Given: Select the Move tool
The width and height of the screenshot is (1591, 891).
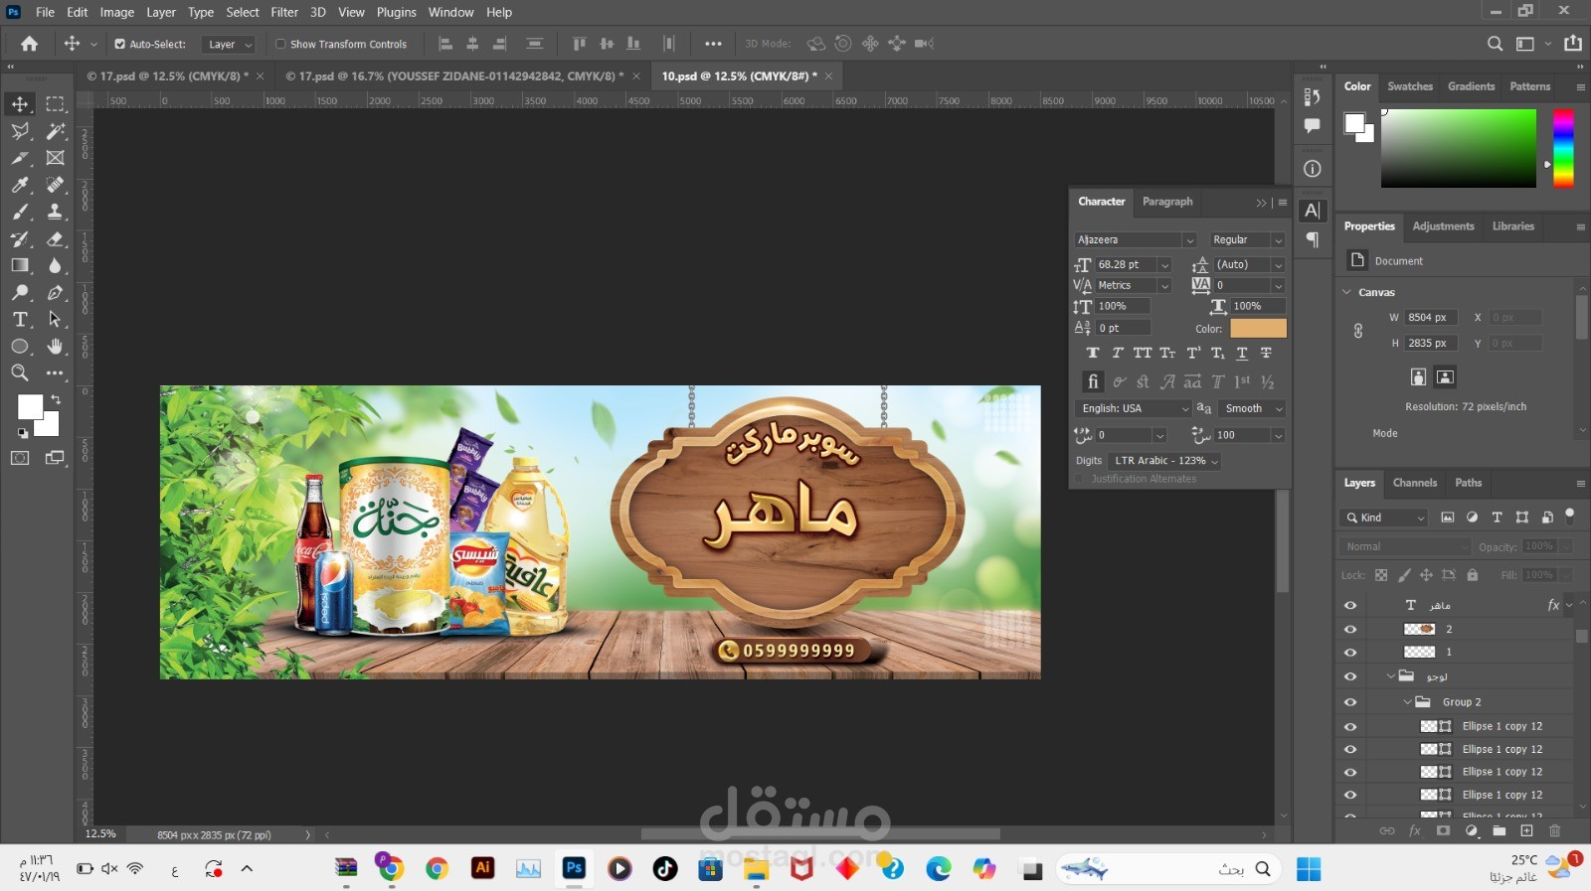Looking at the screenshot, I should point(20,103).
